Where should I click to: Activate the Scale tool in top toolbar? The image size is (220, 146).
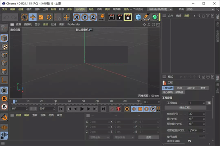[41, 17]
